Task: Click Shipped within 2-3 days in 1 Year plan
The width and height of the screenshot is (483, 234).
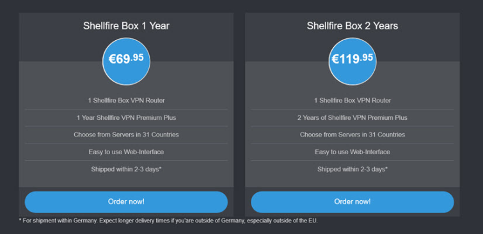Action: (x=126, y=169)
